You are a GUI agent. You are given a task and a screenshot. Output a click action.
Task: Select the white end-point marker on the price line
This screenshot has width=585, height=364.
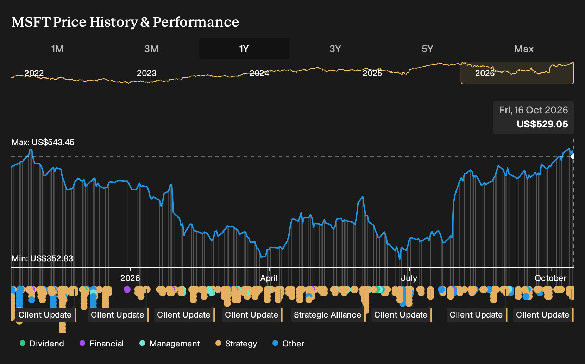click(x=573, y=156)
